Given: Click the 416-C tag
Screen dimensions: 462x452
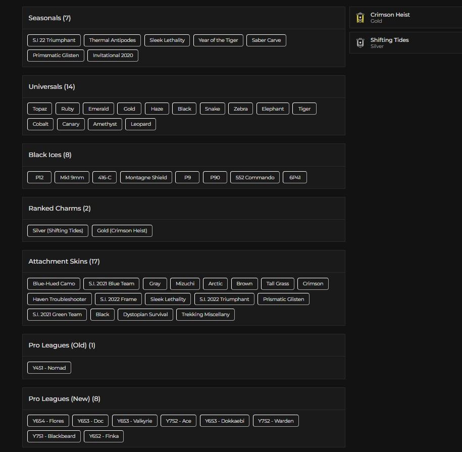Looking at the screenshot, I should click(105, 177).
